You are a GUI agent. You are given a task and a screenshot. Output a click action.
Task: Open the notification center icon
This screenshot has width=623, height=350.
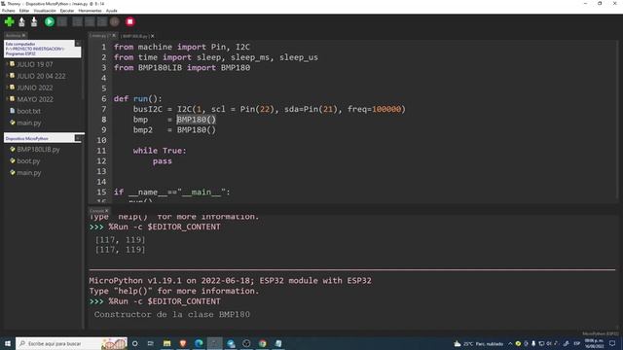[x=612, y=343]
